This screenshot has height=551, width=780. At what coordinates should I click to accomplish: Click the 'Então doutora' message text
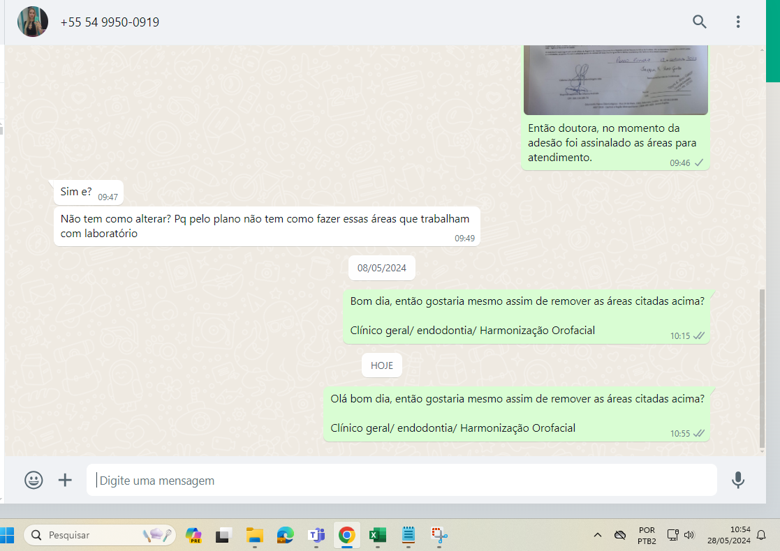coord(612,142)
